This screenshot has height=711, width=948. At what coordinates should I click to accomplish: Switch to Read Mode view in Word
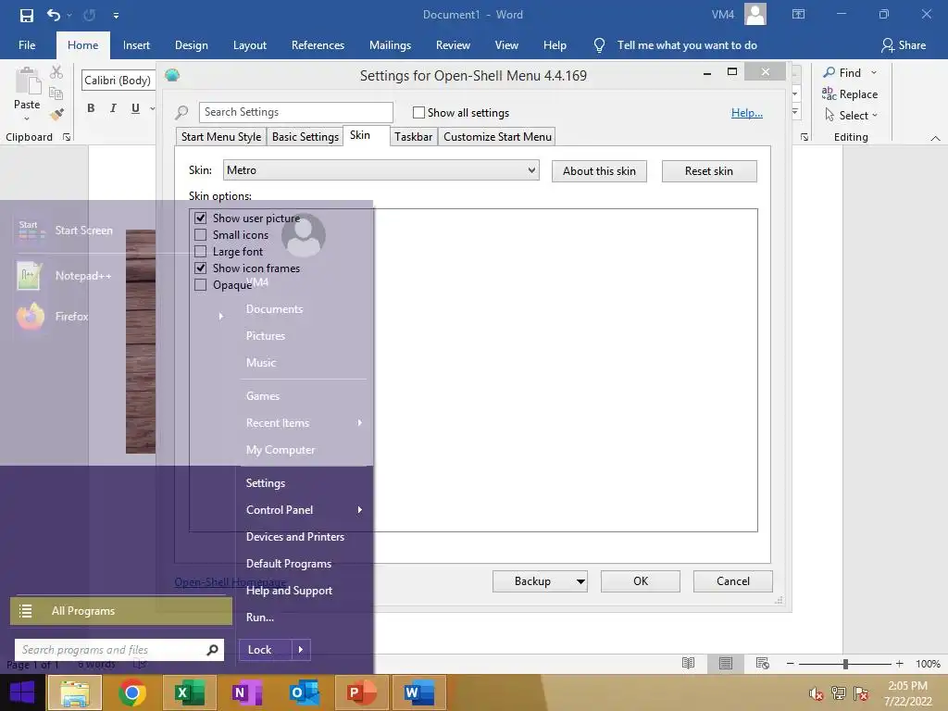[x=688, y=663]
